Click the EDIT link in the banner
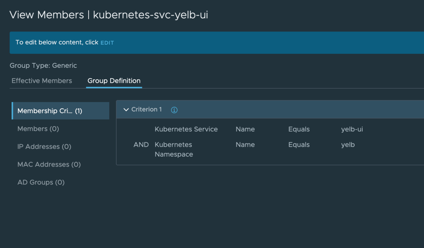 point(107,43)
